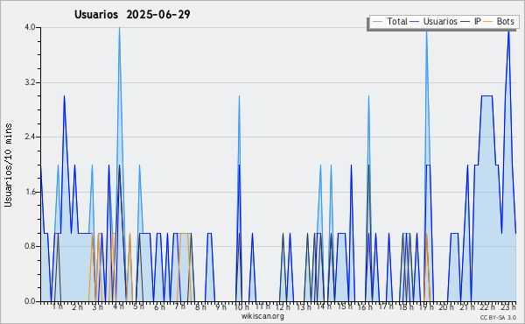This screenshot has width=525, height=324.
Task: Click the '5 h' x-axis label
Action: point(138,306)
